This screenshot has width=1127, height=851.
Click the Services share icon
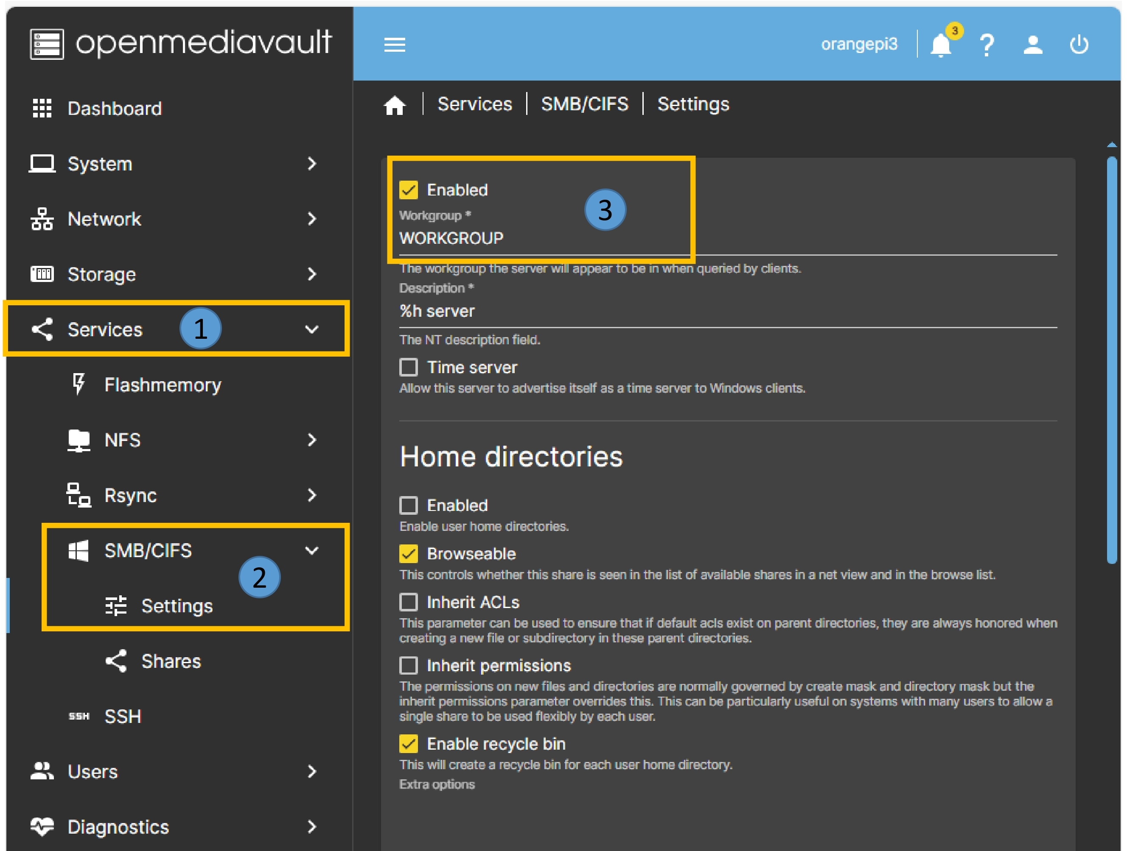(x=42, y=329)
